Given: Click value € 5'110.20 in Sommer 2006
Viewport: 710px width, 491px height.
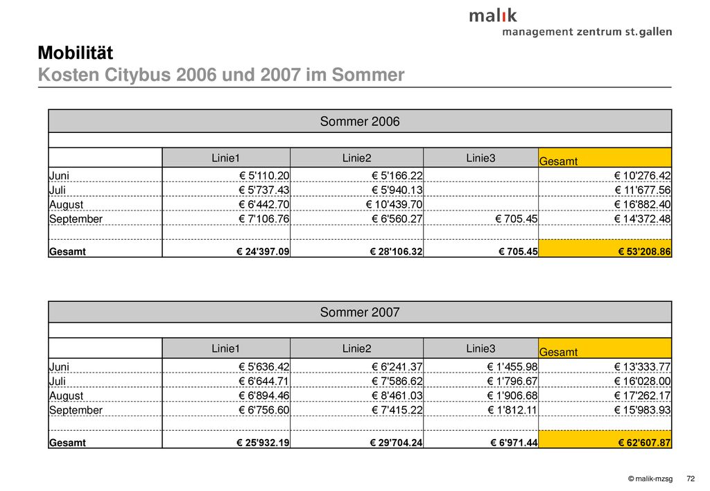Looking at the screenshot, I should click(x=264, y=175).
